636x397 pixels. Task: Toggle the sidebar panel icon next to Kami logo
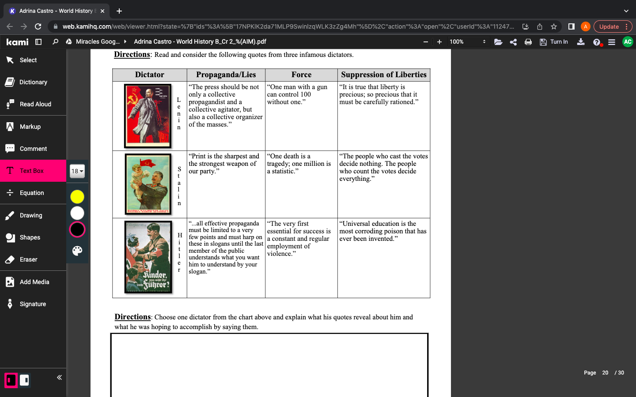click(38, 42)
